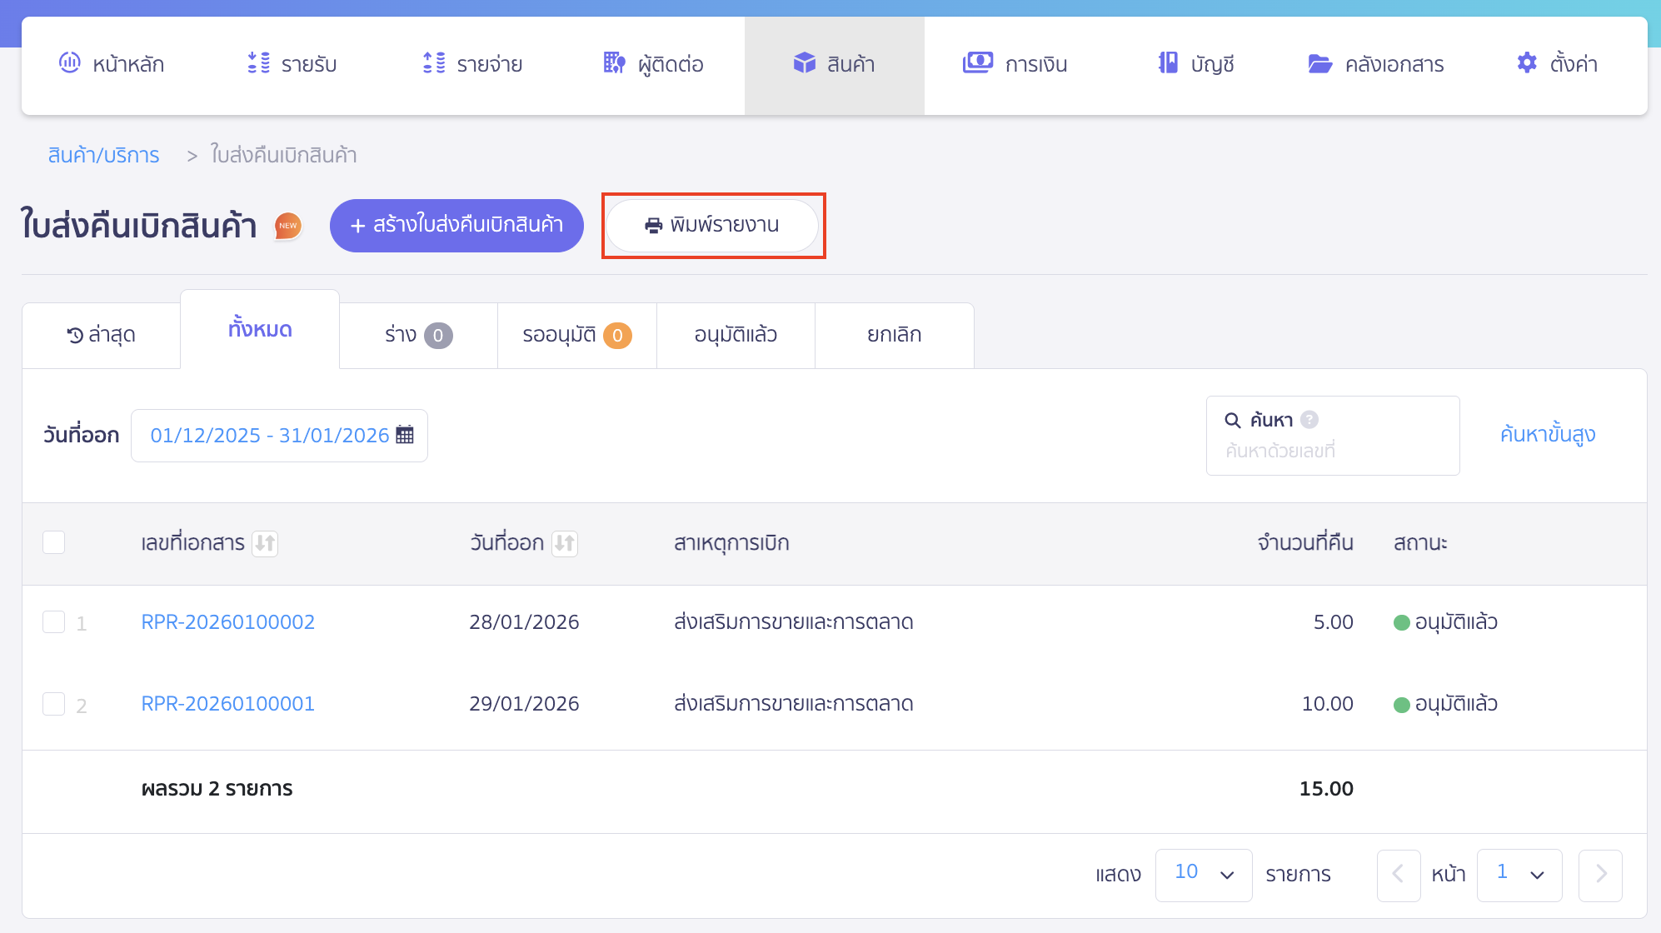This screenshot has height=933, width=1661.
Task: Switch to the รออนุมัติ tab
Action: (576, 335)
